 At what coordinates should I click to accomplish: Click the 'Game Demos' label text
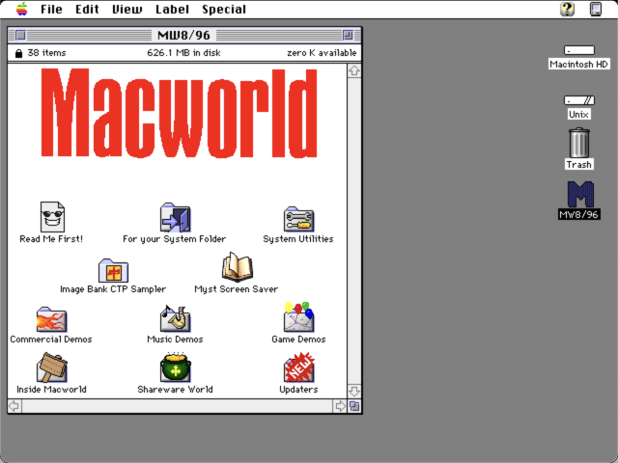point(298,339)
